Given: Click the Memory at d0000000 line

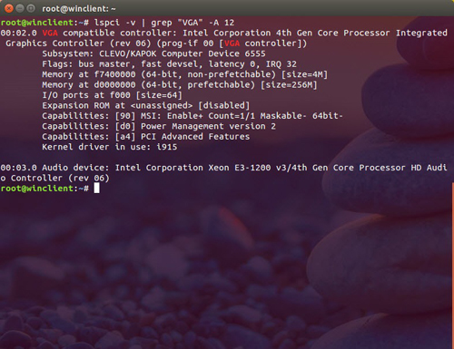Looking at the screenshot, I should click(180, 85).
